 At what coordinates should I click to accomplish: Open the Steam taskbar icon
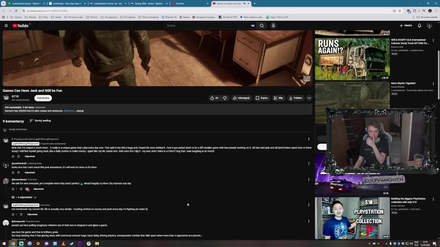tap(71, 244)
